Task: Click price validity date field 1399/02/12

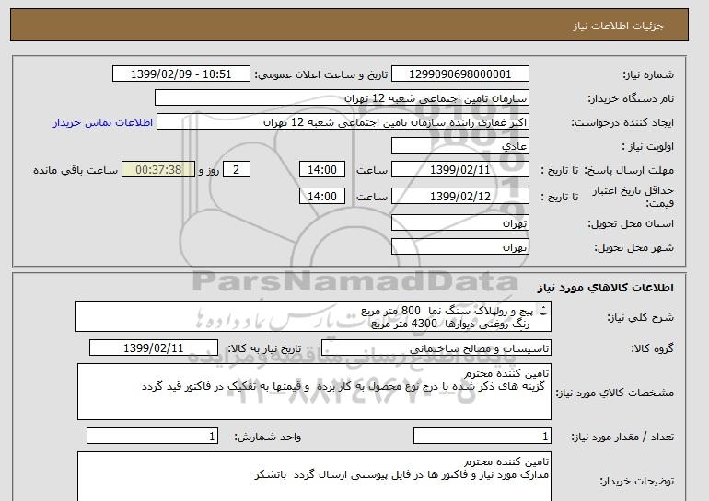Action: 459,197
